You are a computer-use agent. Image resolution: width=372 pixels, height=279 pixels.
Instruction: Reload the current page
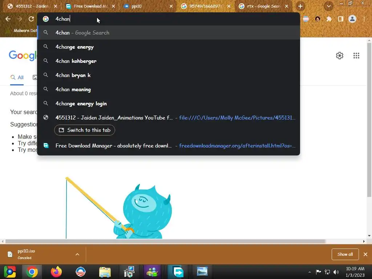pos(31,19)
